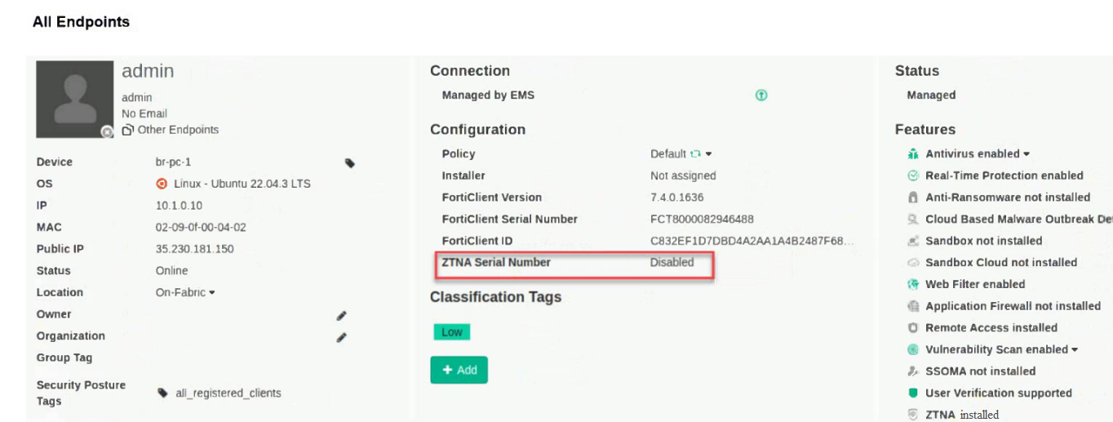Screen dimensions: 1113x422
Task: Click the admin user avatar thumbnail
Action: pyautogui.click(x=74, y=99)
